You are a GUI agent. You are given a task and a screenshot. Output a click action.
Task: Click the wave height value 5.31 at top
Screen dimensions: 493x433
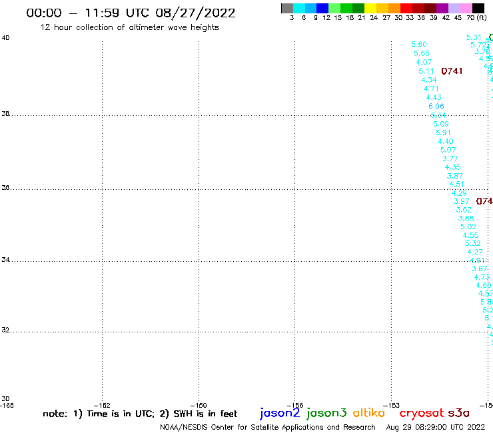coord(474,38)
